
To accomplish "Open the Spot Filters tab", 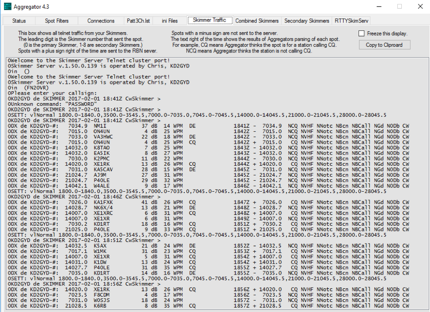I will pos(56,21).
